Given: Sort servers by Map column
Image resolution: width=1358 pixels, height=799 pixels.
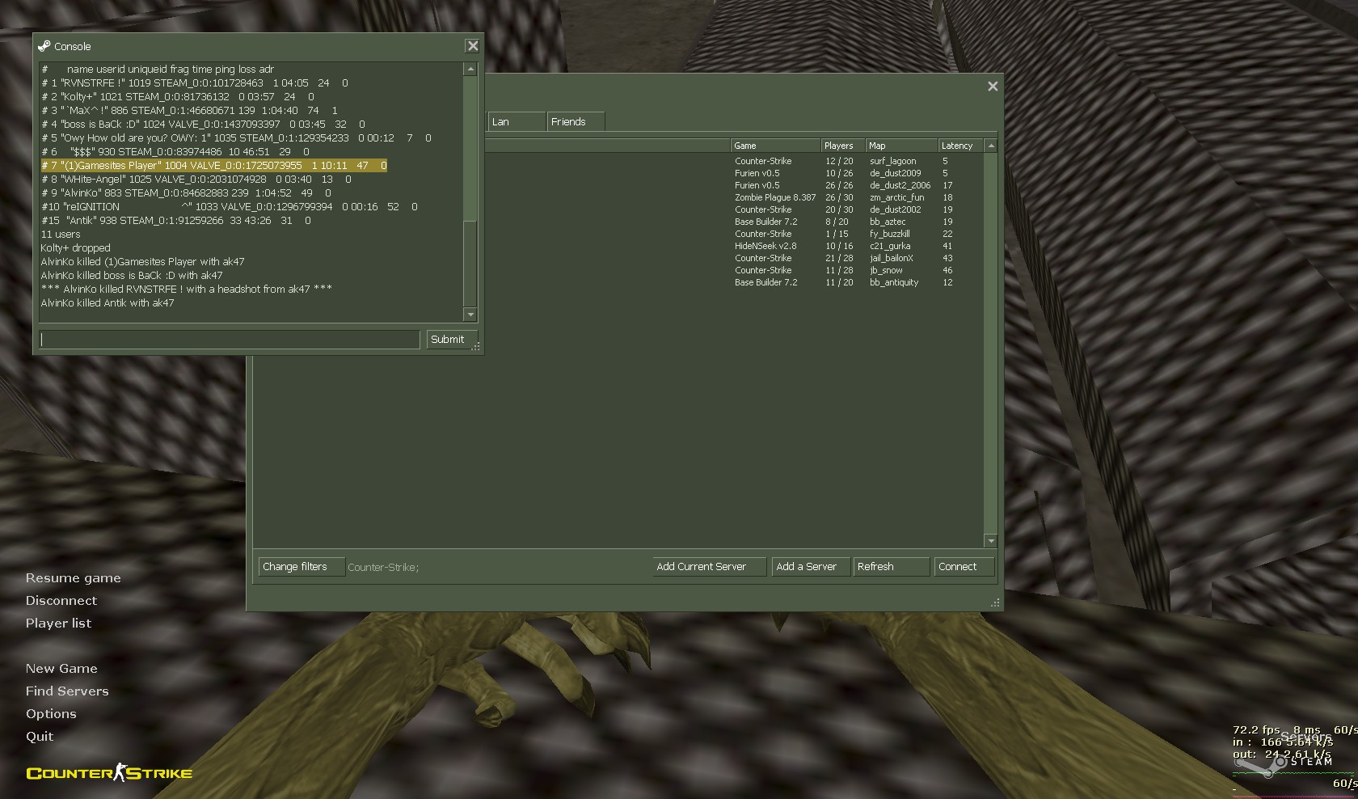Looking at the screenshot, I should (902, 146).
